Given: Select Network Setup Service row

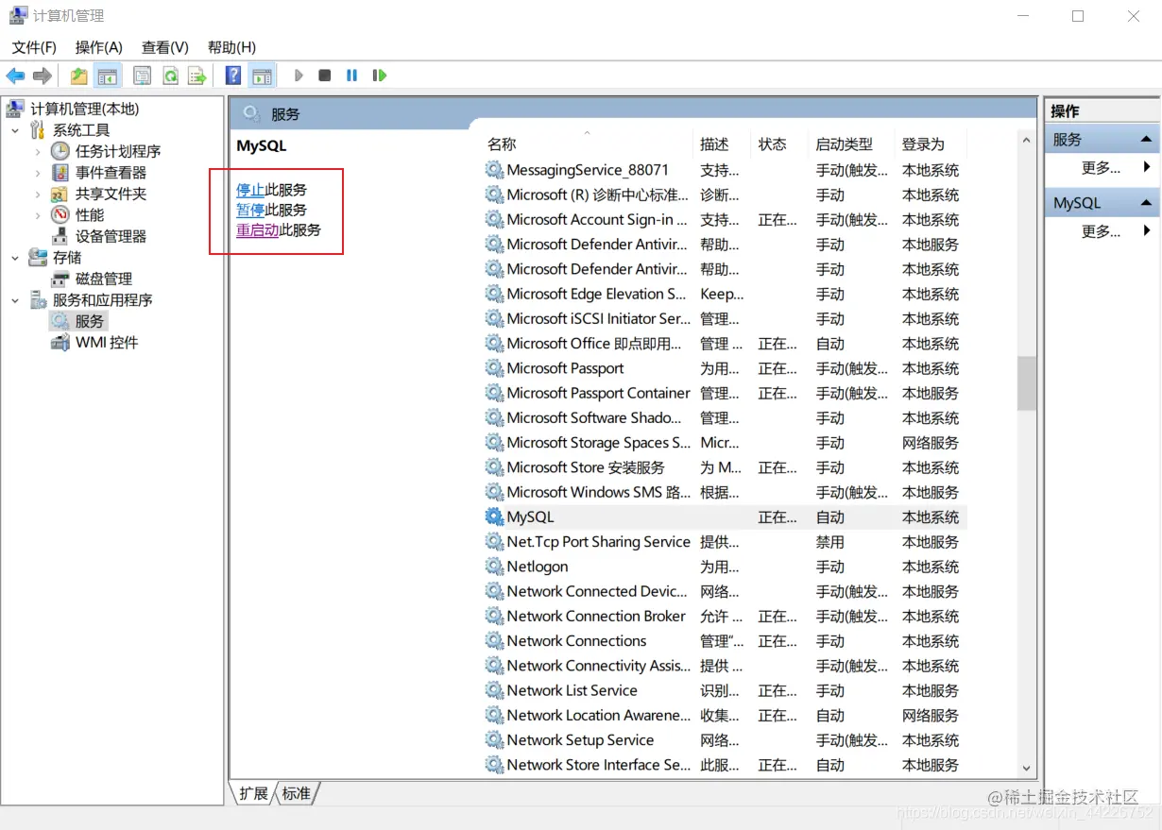Looking at the screenshot, I should tap(725, 740).
